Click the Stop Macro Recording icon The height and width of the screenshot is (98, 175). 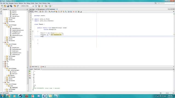point(76,11)
